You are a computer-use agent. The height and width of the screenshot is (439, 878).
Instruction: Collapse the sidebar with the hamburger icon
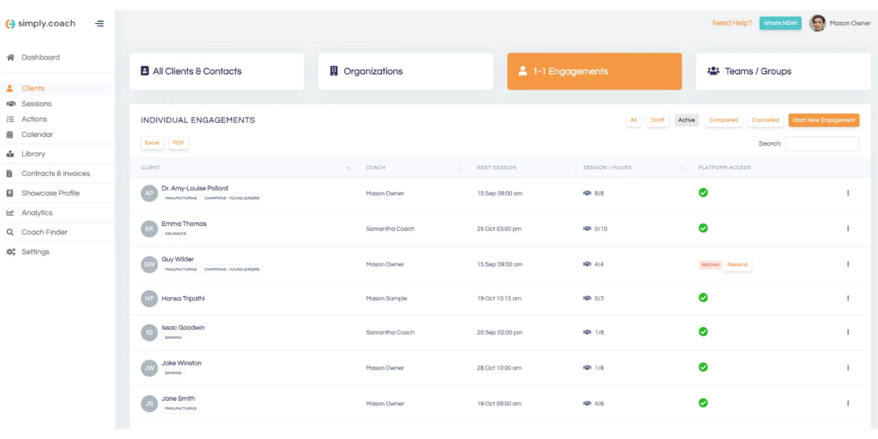(100, 23)
